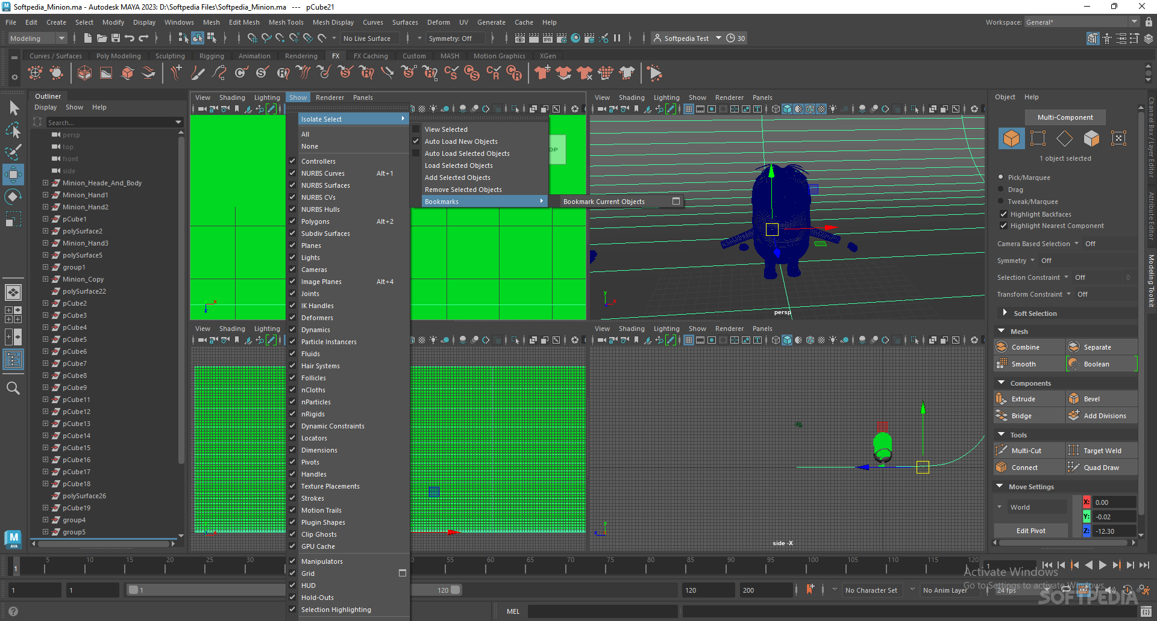The width and height of the screenshot is (1157, 621).
Task: Select the Move tool in toolbox
Action: point(13,175)
